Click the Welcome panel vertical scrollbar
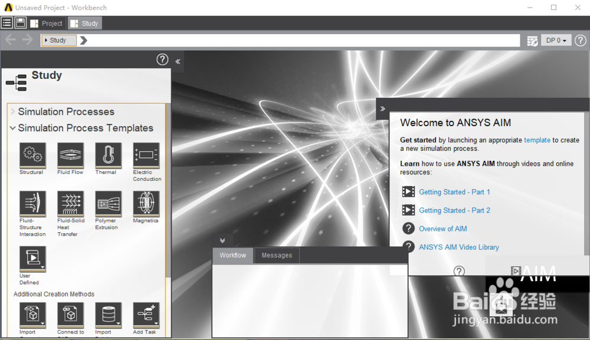Viewport: 590px width, 340px height. coord(586,184)
